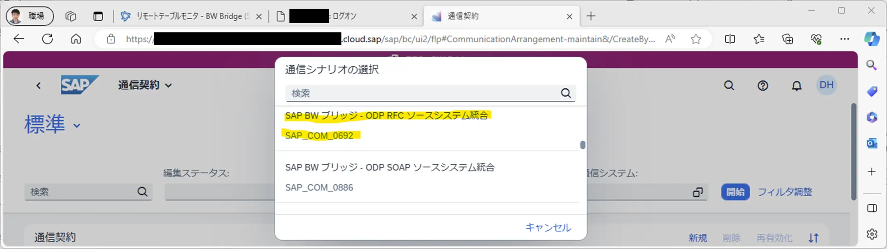Image resolution: width=887 pixels, height=249 pixels.
Task: Open the favorites list icon
Action: 759,39
